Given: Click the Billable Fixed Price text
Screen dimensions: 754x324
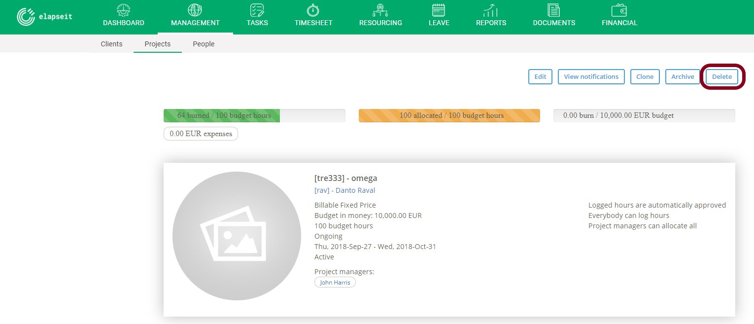Looking at the screenshot, I should coord(345,205).
